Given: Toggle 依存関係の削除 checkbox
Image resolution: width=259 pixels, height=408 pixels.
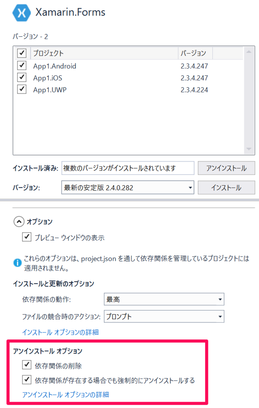Looking at the screenshot, I should pos(27,365).
